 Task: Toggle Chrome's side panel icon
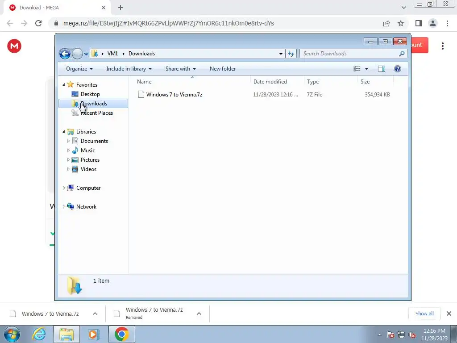[x=419, y=23]
